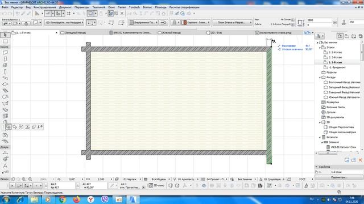364x204 pixels.
Task: Collapse the Этажи tree node
Action: click(320, 48)
